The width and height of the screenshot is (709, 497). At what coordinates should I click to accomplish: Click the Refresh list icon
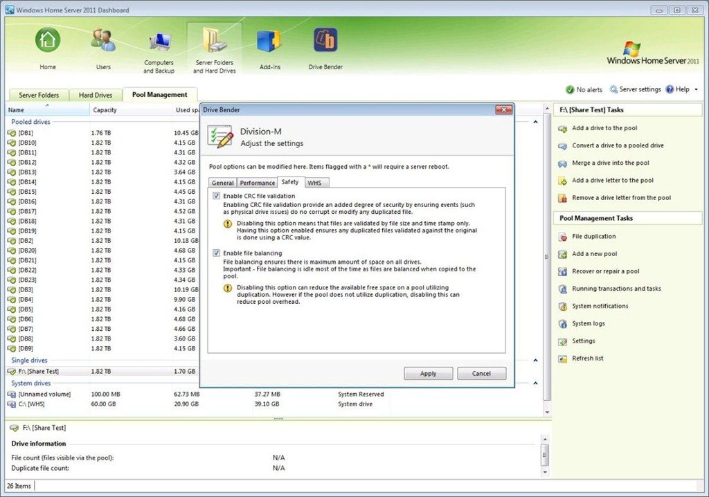(562, 359)
